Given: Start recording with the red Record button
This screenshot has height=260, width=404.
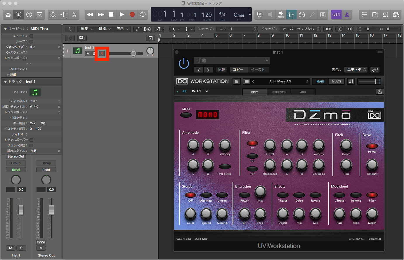Looking at the screenshot, I should tap(132, 14).
